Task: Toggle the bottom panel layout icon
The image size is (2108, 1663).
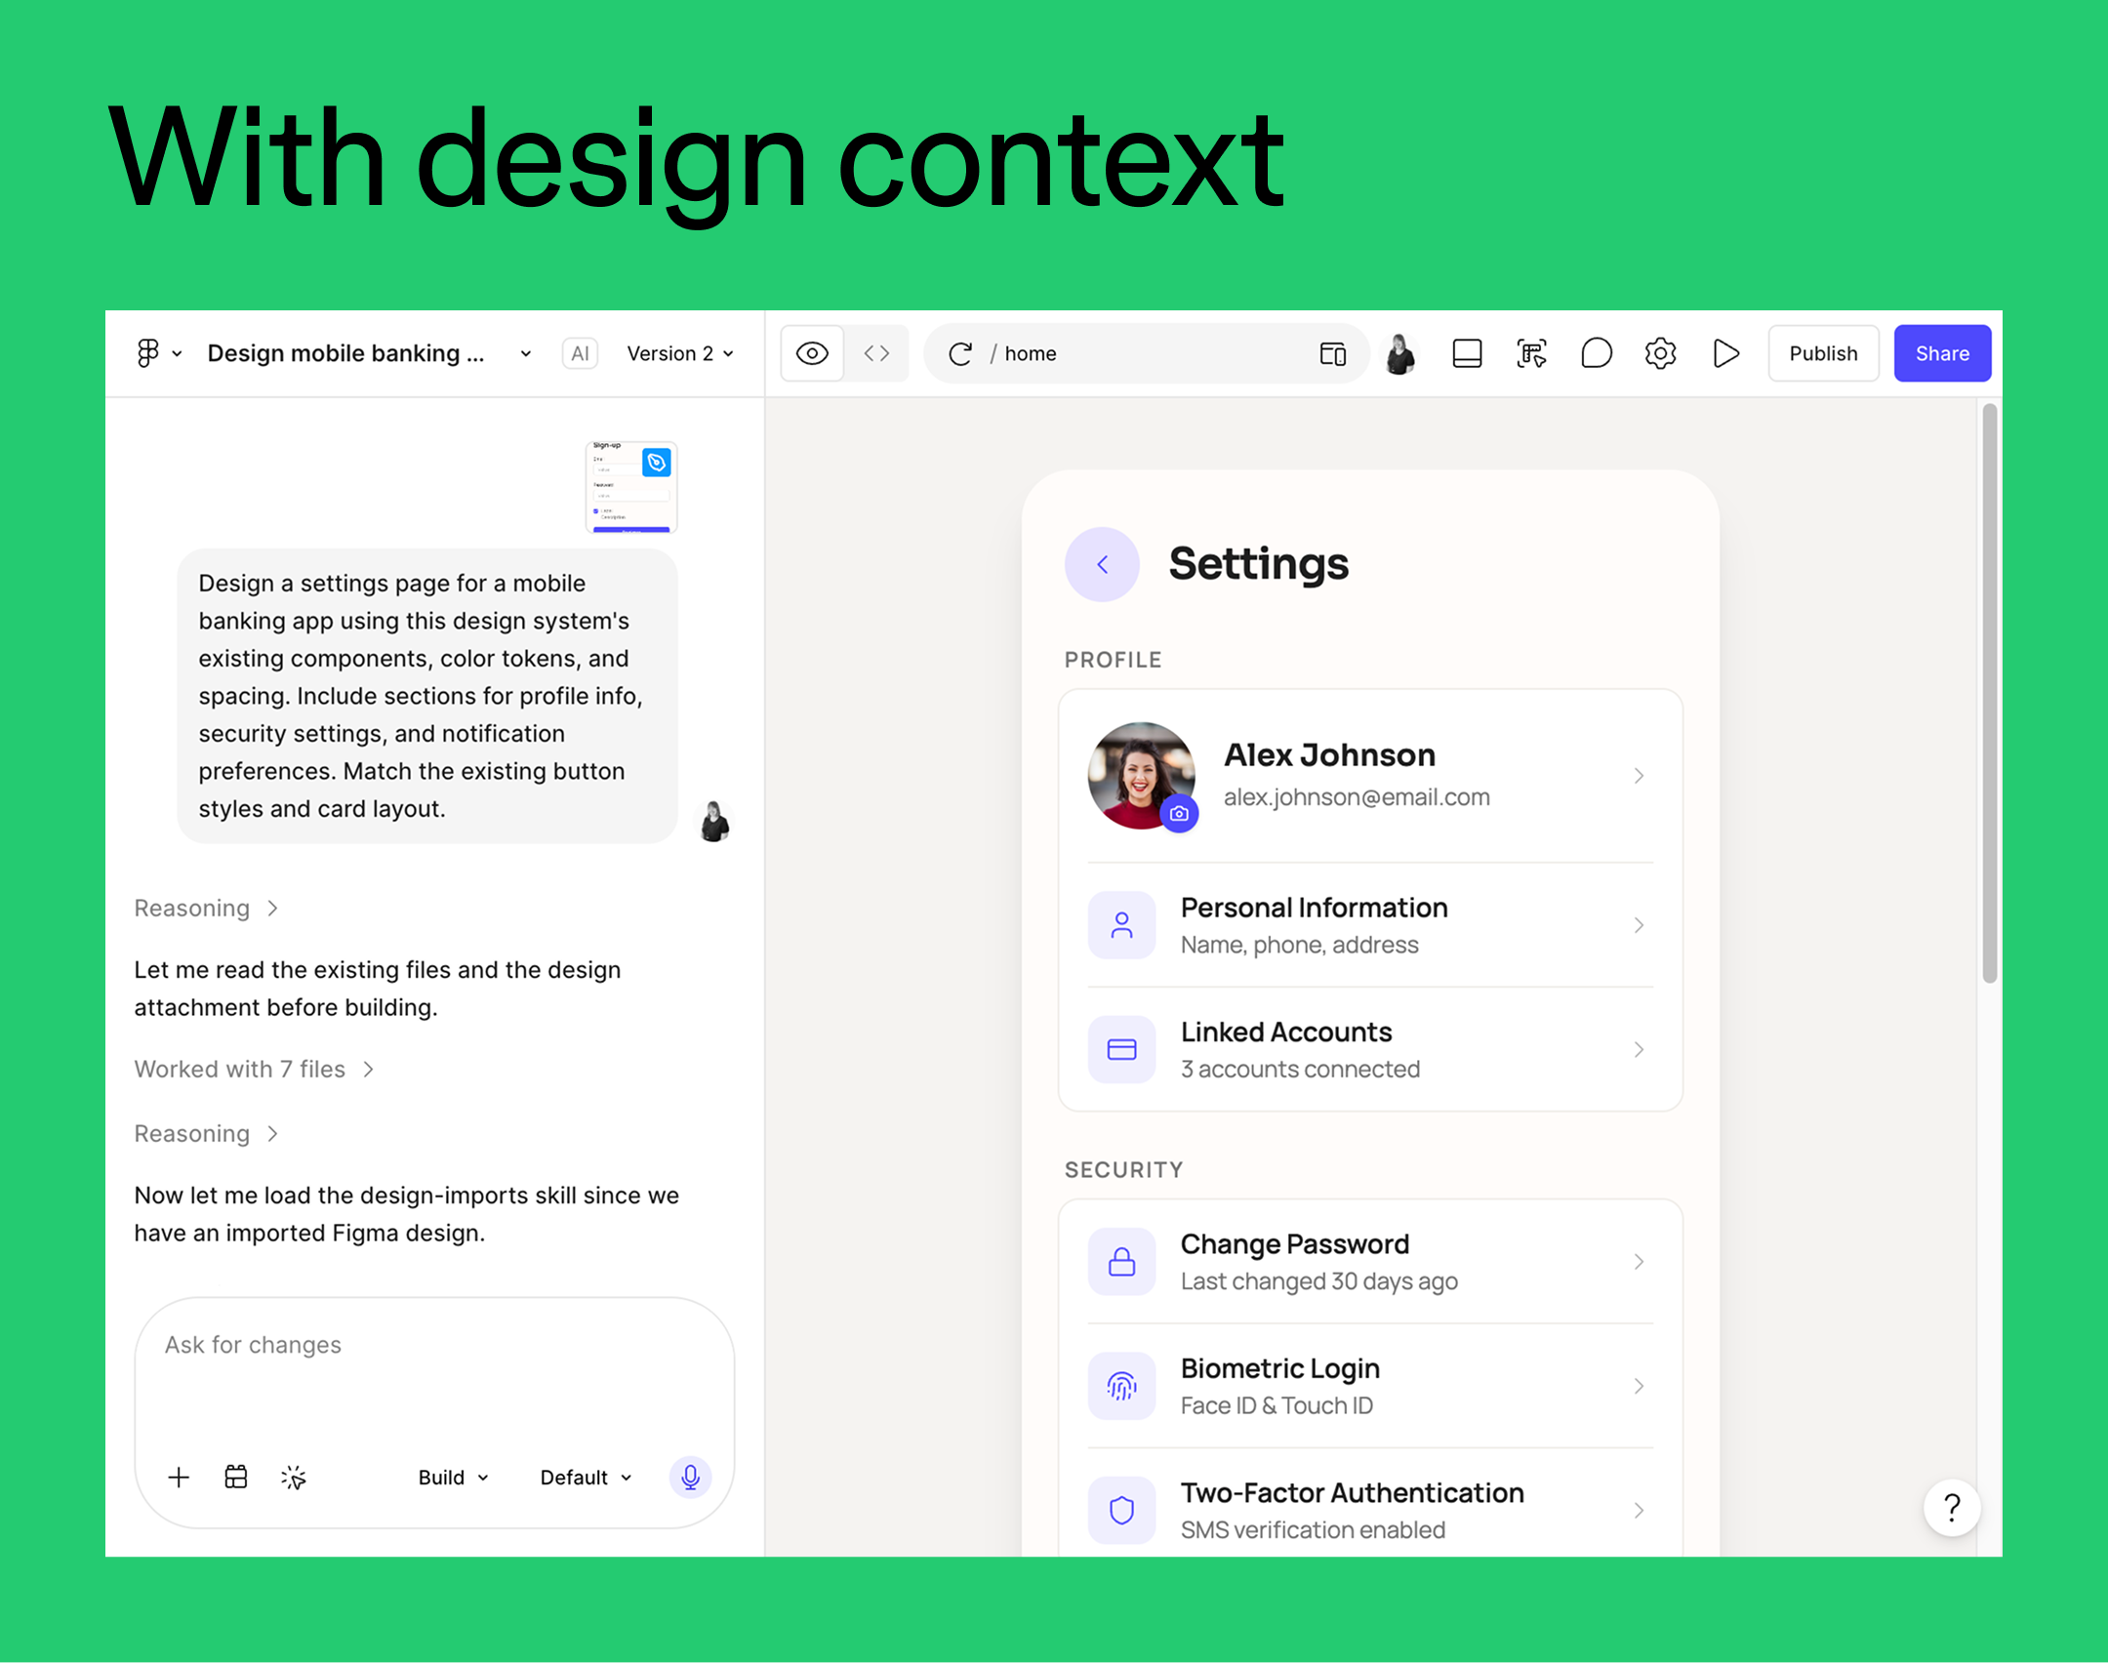Action: [1467, 353]
